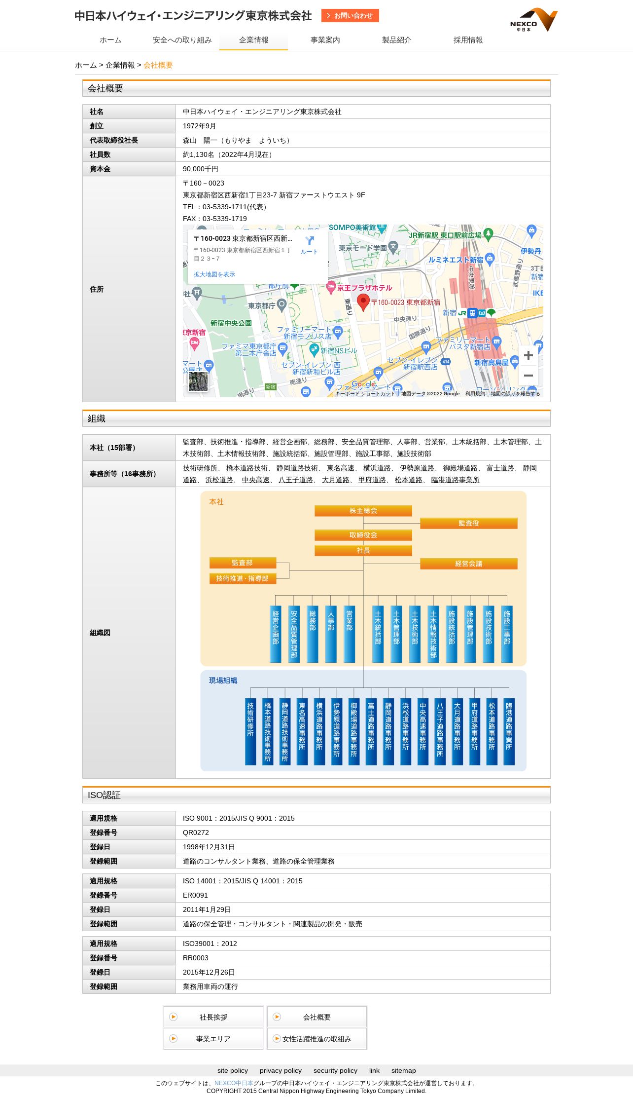Viewport: 633px width, 1097px height.
Task: Open the link page in footer
Action: 374,1070
